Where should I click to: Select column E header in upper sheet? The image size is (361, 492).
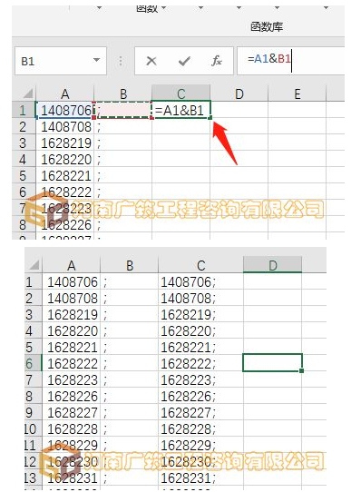[x=297, y=93]
